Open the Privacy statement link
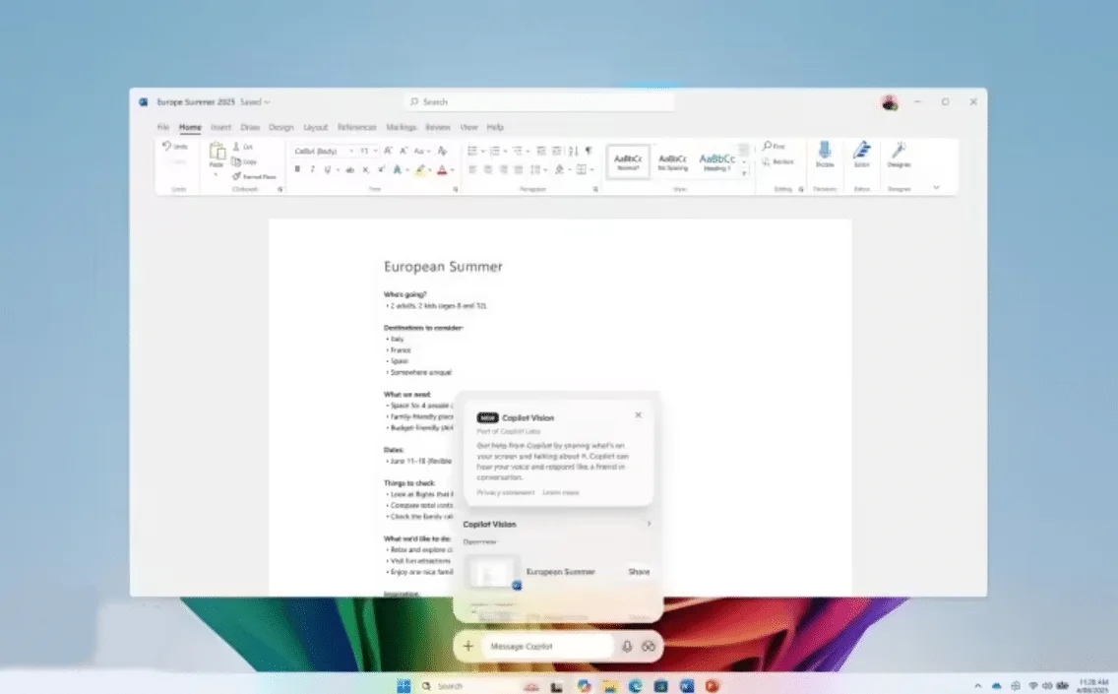The image size is (1118, 694). click(506, 492)
